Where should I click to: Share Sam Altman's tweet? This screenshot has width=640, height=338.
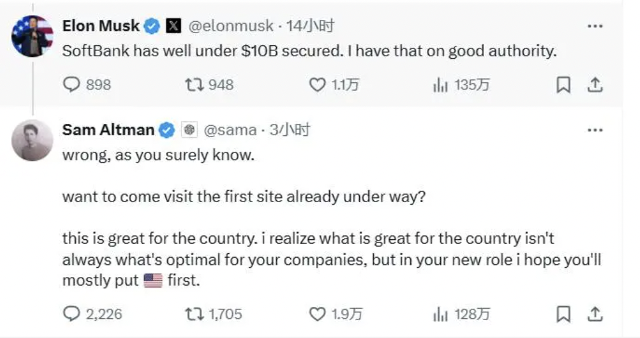(x=596, y=313)
